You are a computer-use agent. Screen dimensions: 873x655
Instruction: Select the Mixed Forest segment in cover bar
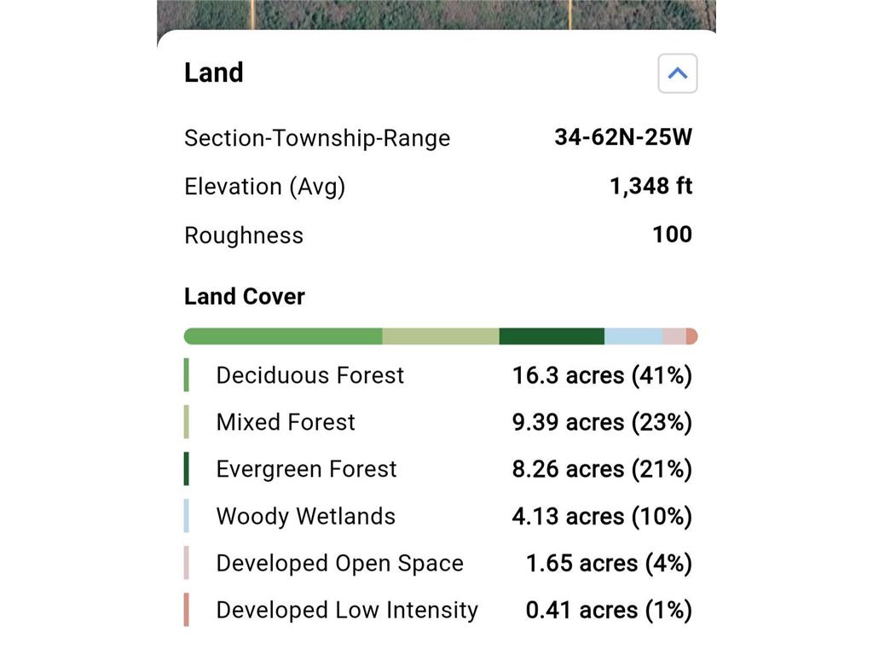click(x=441, y=336)
